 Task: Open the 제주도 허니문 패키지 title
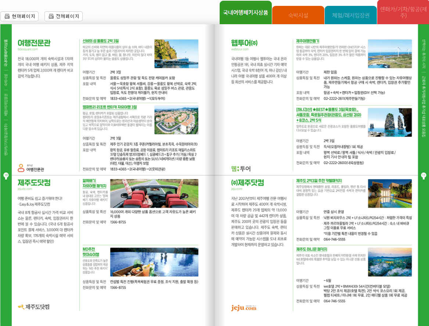[x=311, y=249]
